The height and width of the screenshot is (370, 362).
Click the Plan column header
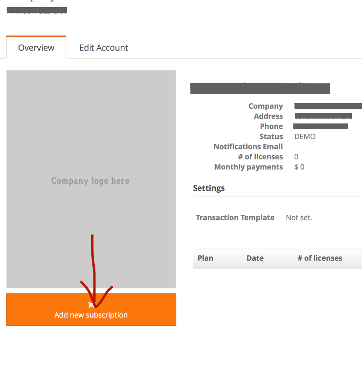pos(206,258)
